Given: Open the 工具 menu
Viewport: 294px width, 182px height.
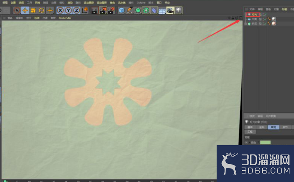Looking at the screenshot, I should (29, 3).
